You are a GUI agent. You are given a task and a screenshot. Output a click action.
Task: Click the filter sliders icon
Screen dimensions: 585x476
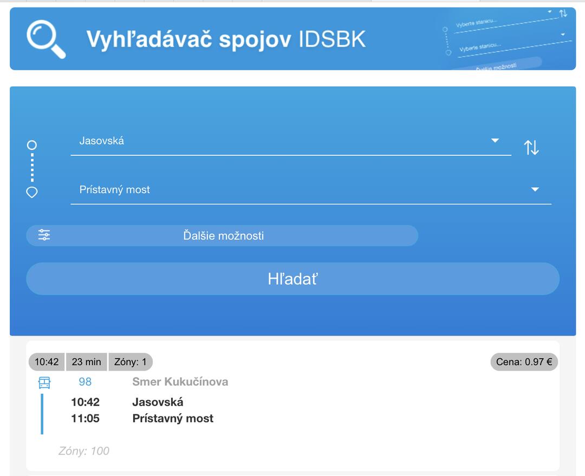point(44,235)
